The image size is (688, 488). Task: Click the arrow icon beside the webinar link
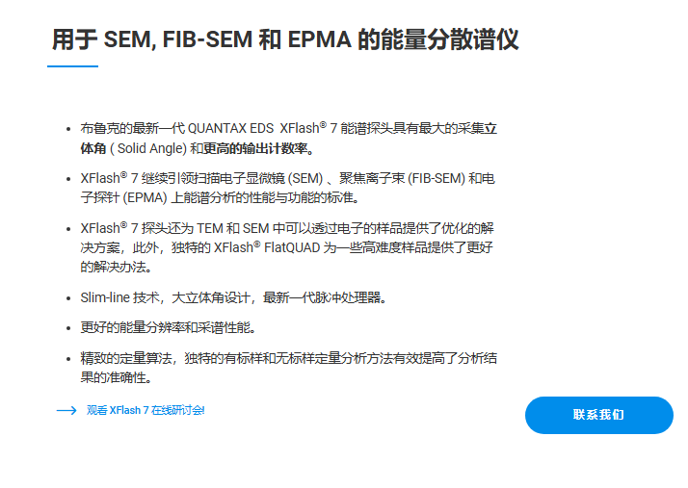coord(66,411)
